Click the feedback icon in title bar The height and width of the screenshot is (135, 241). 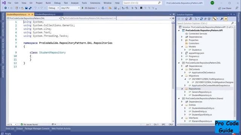pos(237,8)
